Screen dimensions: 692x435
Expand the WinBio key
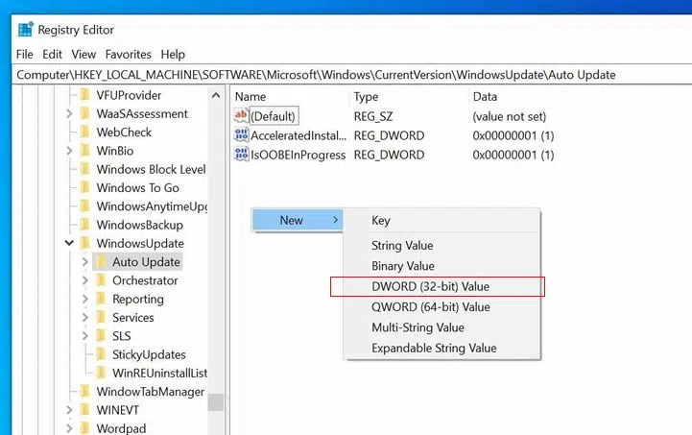[69, 151]
